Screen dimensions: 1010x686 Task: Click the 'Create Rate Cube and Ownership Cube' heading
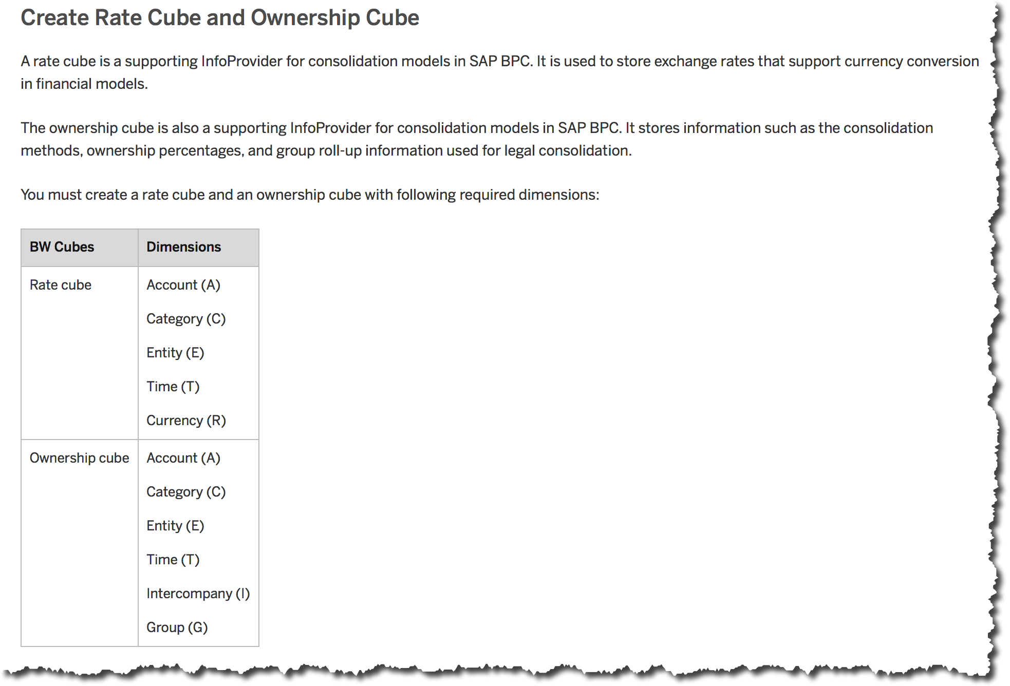220,18
